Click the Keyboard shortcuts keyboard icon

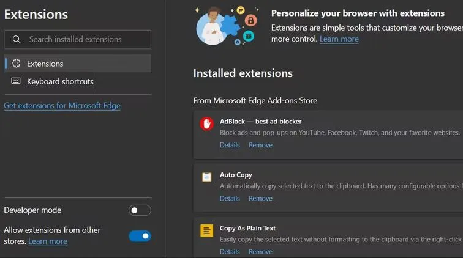pos(16,81)
